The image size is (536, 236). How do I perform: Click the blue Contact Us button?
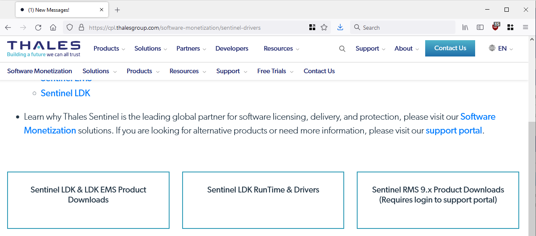pos(450,48)
